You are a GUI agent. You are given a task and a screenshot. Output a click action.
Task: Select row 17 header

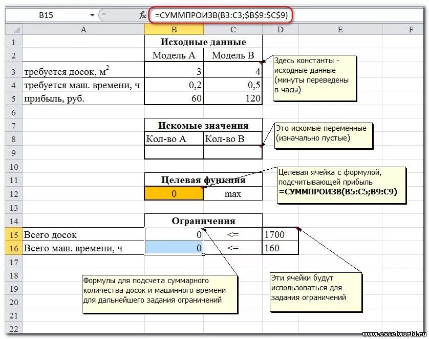pos(14,262)
